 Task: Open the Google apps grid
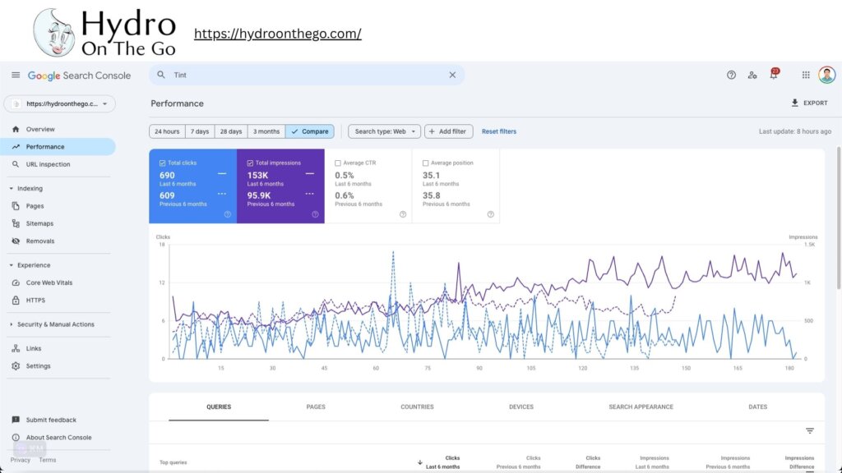(806, 75)
